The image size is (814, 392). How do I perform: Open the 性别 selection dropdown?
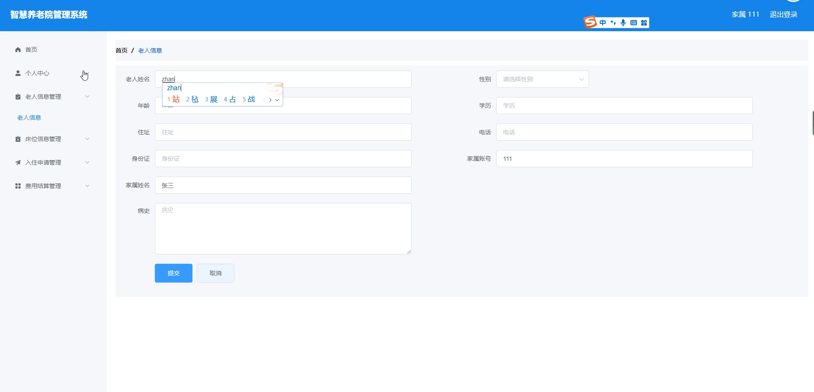[542, 79]
